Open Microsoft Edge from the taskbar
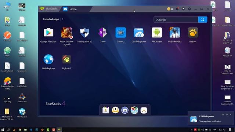This screenshot has width=235, height=132. pyautogui.click(x=31, y=129)
